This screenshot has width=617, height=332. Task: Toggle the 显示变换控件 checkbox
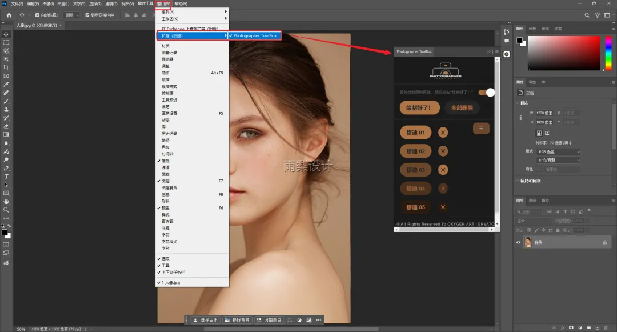(x=87, y=15)
